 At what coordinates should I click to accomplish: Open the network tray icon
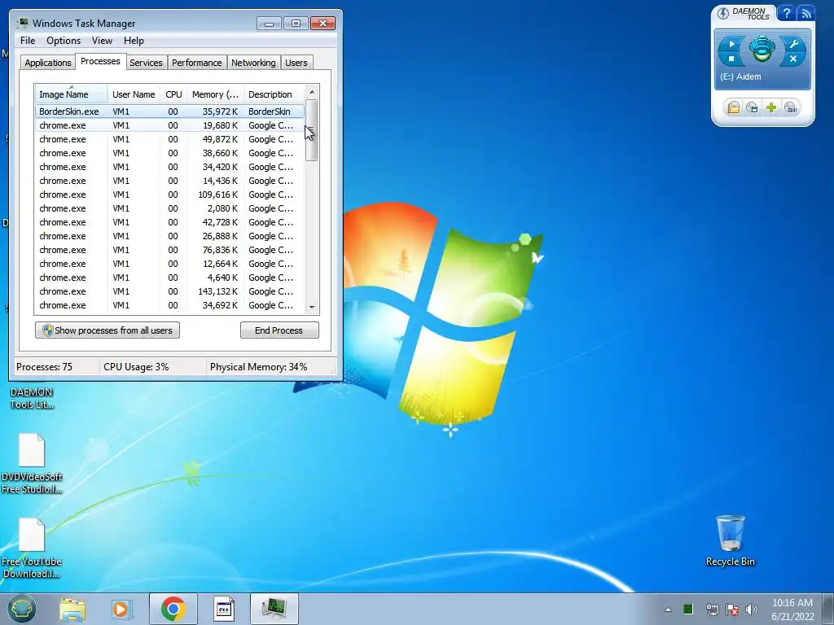pyautogui.click(x=712, y=610)
